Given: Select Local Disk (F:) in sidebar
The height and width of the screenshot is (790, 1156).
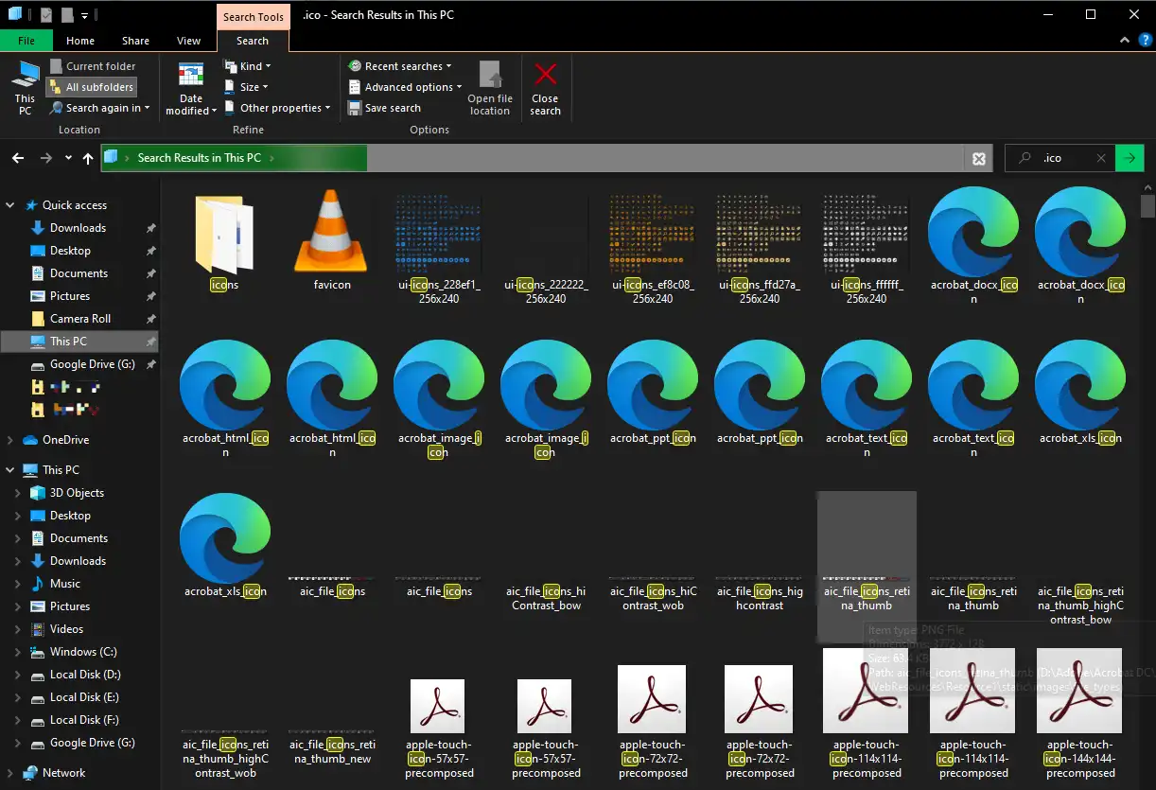Looking at the screenshot, I should click(x=84, y=720).
